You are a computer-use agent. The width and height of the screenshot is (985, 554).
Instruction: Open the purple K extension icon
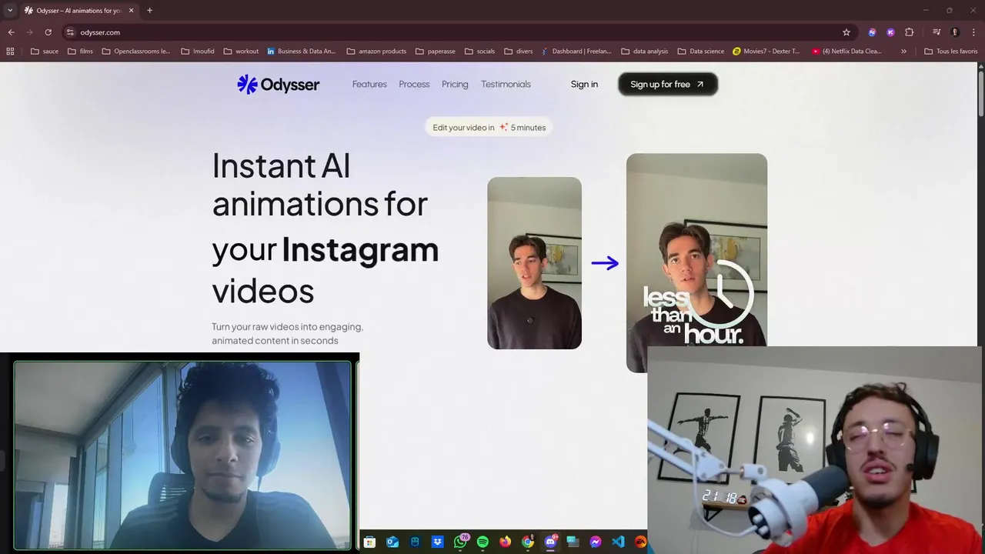[x=890, y=32]
